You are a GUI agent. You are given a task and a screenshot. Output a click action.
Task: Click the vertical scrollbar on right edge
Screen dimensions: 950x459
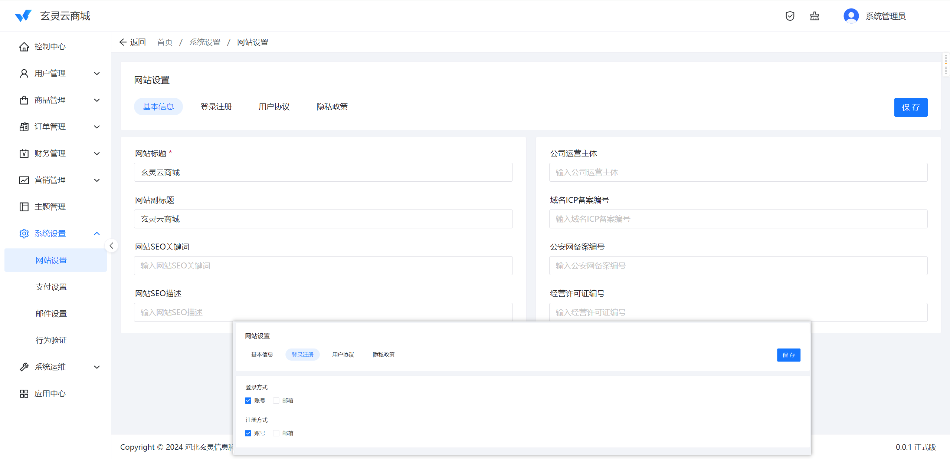tap(946, 65)
